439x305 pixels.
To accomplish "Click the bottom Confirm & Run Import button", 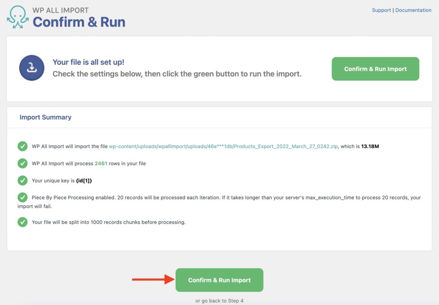I will click(x=219, y=280).
